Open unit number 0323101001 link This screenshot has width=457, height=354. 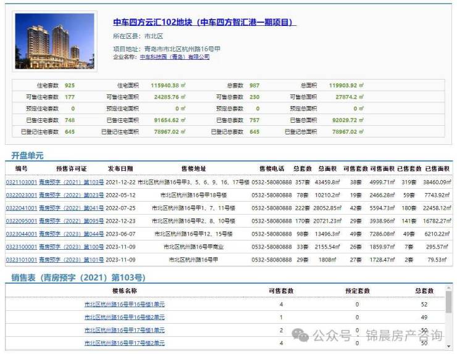(21, 260)
